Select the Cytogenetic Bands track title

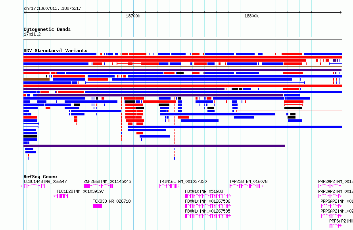(x=47, y=29)
